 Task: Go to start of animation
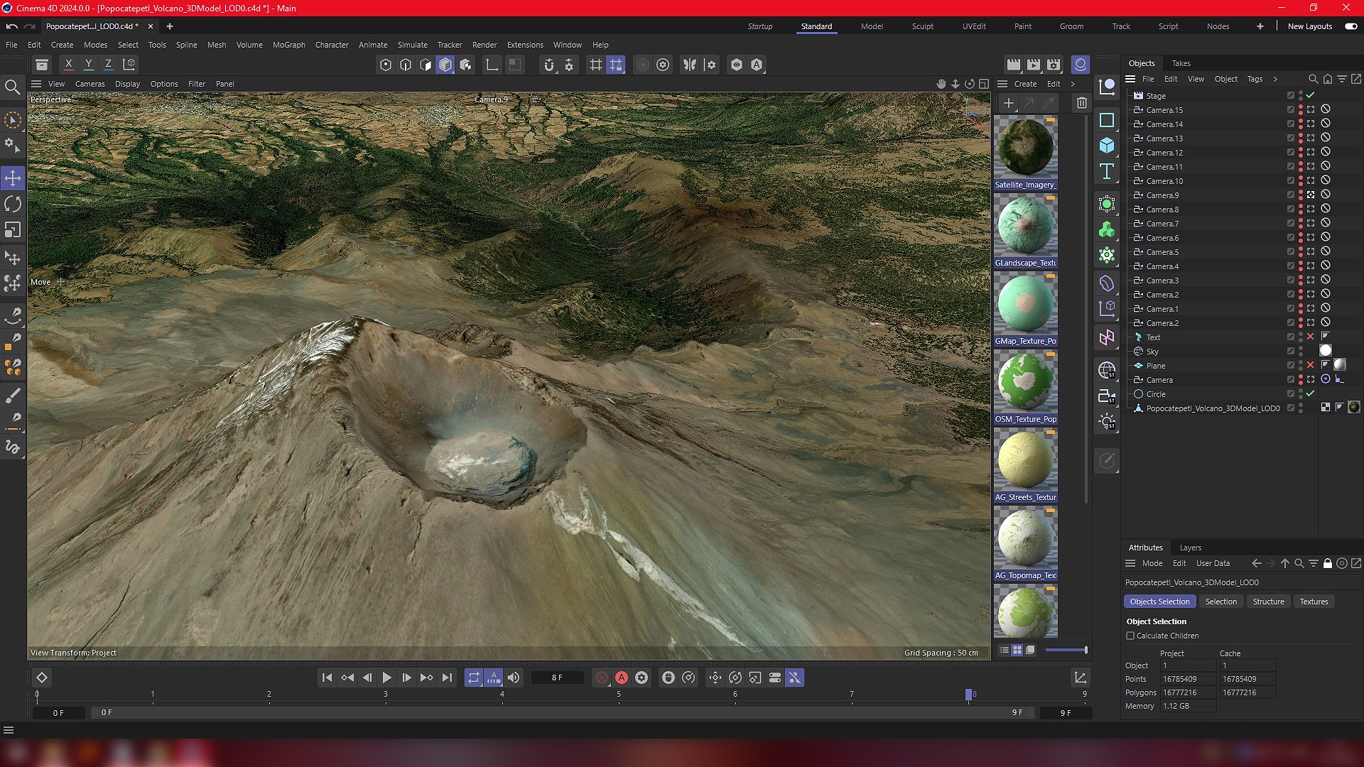327,678
